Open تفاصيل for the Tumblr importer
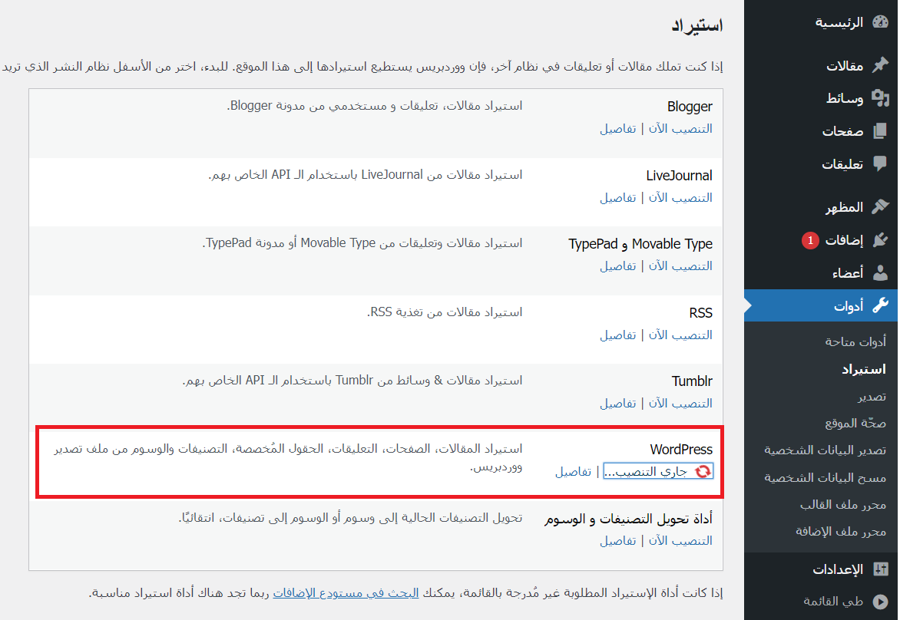 pos(618,404)
